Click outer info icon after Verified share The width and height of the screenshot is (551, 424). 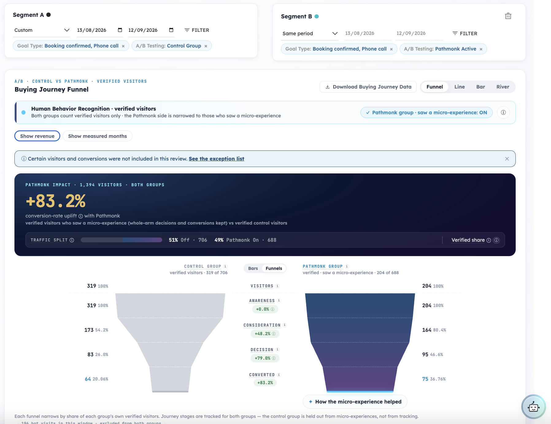[x=496, y=240]
